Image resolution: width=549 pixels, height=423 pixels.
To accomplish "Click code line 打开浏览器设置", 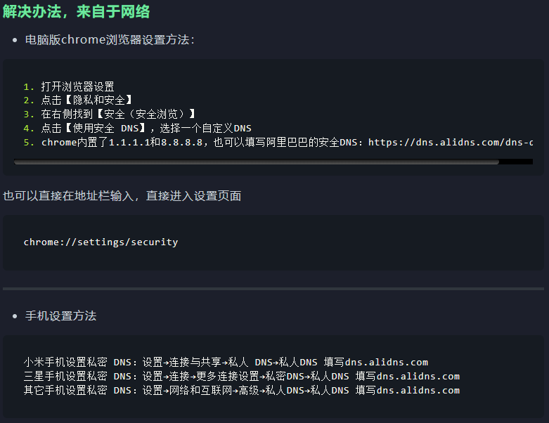I will pyautogui.click(x=77, y=86).
